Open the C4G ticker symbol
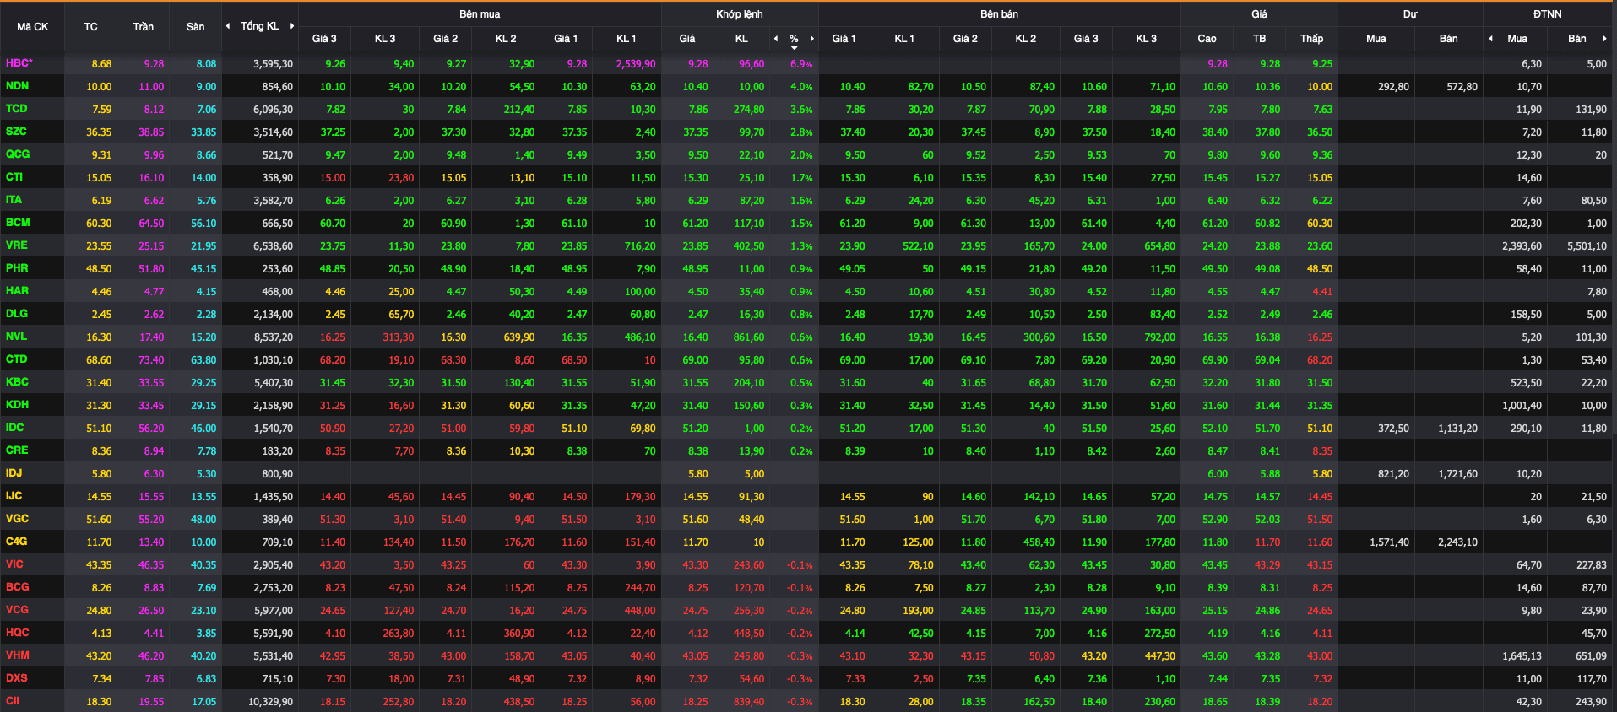Image resolution: width=1617 pixels, height=712 pixels. (x=16, y=542)
